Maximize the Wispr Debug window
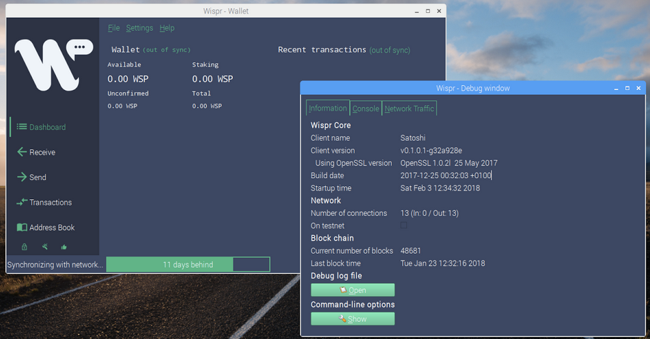 coord(627,88)
